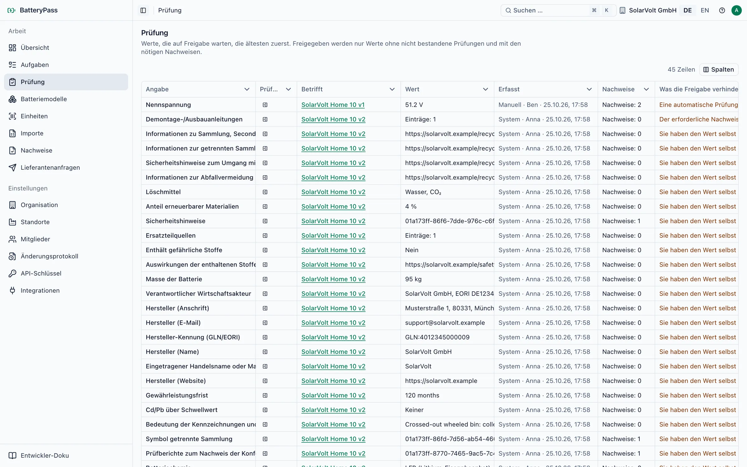Click the Batteriemodelle sidebar icon
This screenshot has width=747, height=467.
12,99
